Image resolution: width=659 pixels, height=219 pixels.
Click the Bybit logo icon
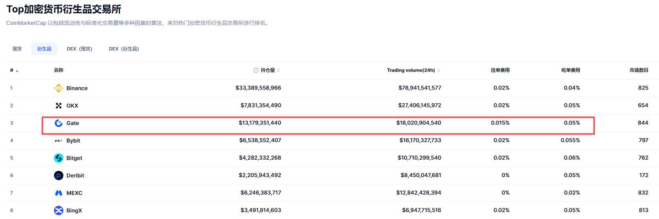[x=59, y=141]
